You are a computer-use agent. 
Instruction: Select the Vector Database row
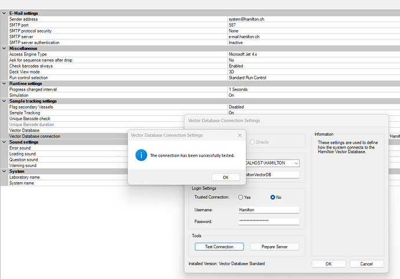point(68,131)
